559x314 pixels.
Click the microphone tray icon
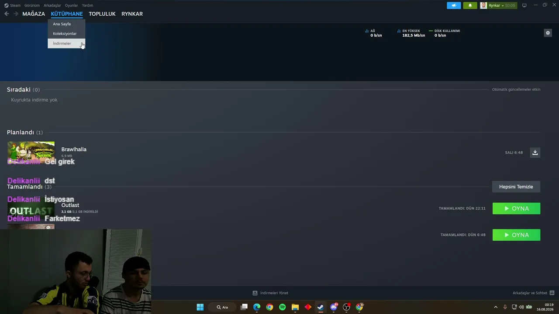[505, 307]
